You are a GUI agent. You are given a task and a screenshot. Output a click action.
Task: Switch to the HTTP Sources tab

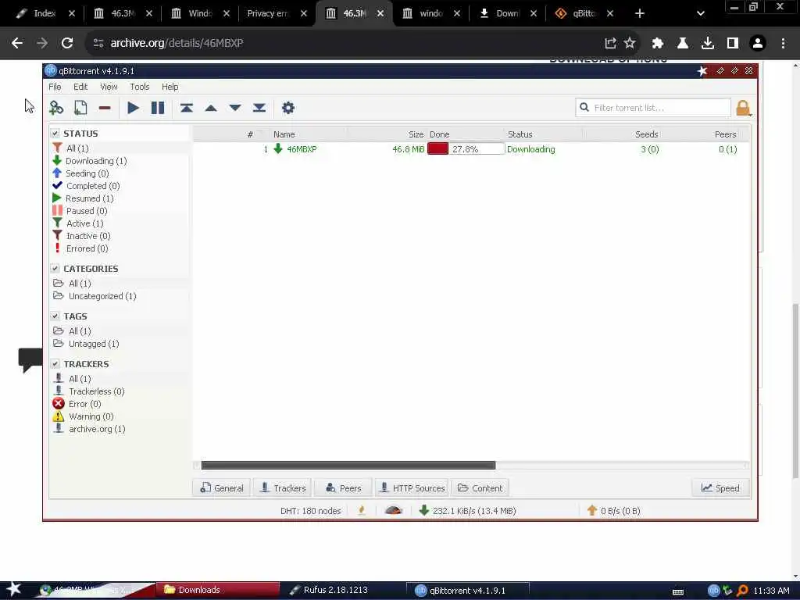pyautogui.click(x=412, y=487)
